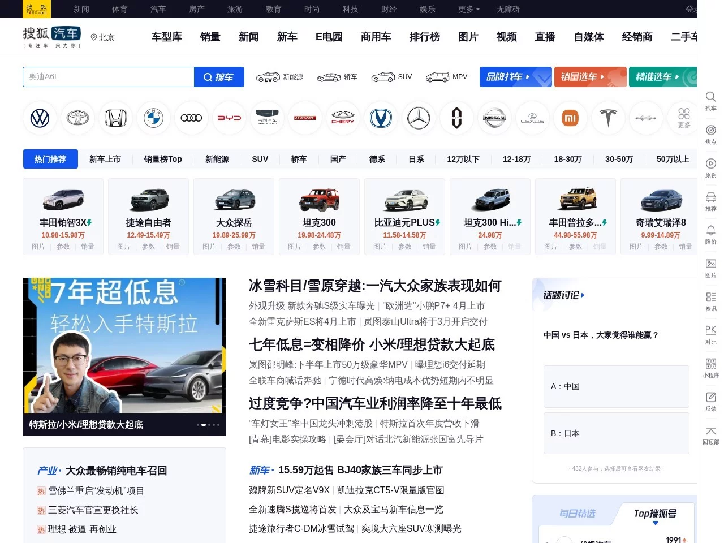Click the Tesla brand logo
This screenshot has height=543, width=724.
tap(608, 118)
